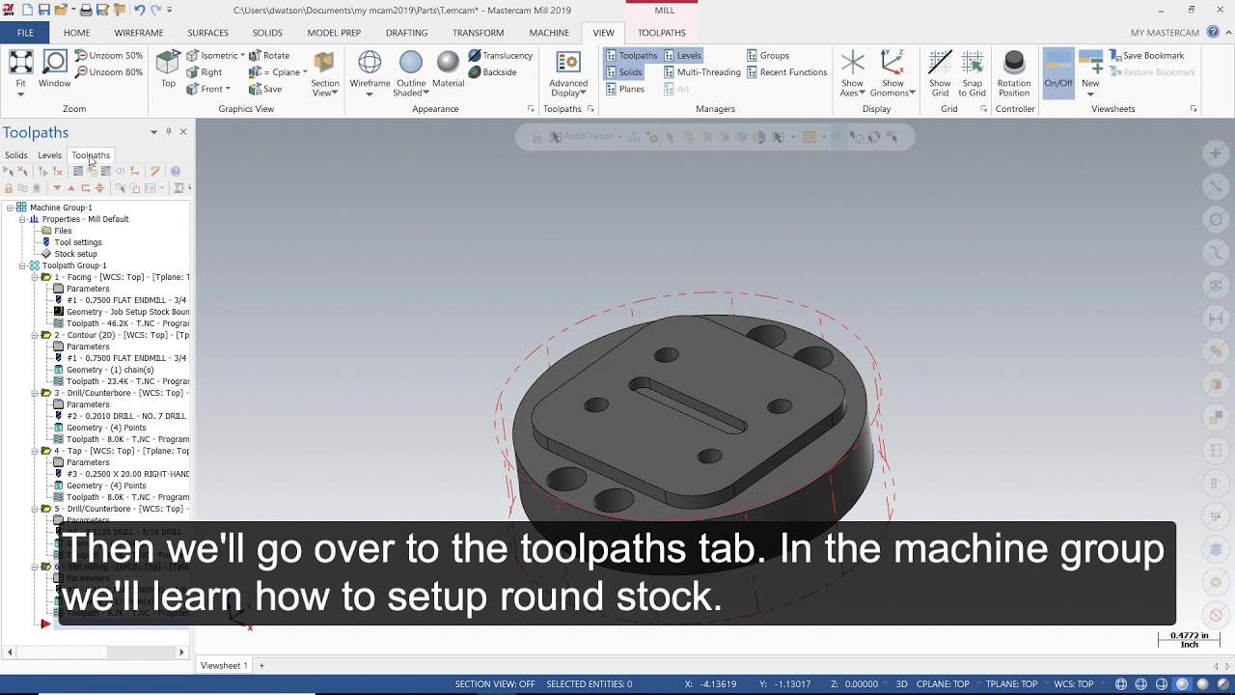The image size is (1235, 695).
Task: Collapse Toolpath Group-1 node
Action: pos(22,265)
